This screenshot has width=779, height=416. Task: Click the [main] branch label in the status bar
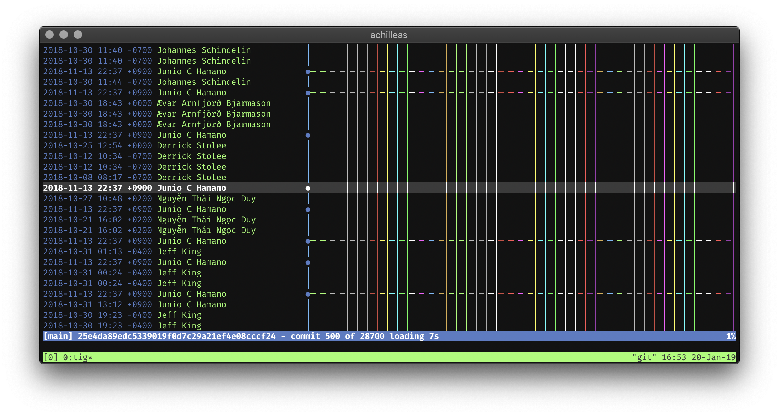click(x=57, y=336)
